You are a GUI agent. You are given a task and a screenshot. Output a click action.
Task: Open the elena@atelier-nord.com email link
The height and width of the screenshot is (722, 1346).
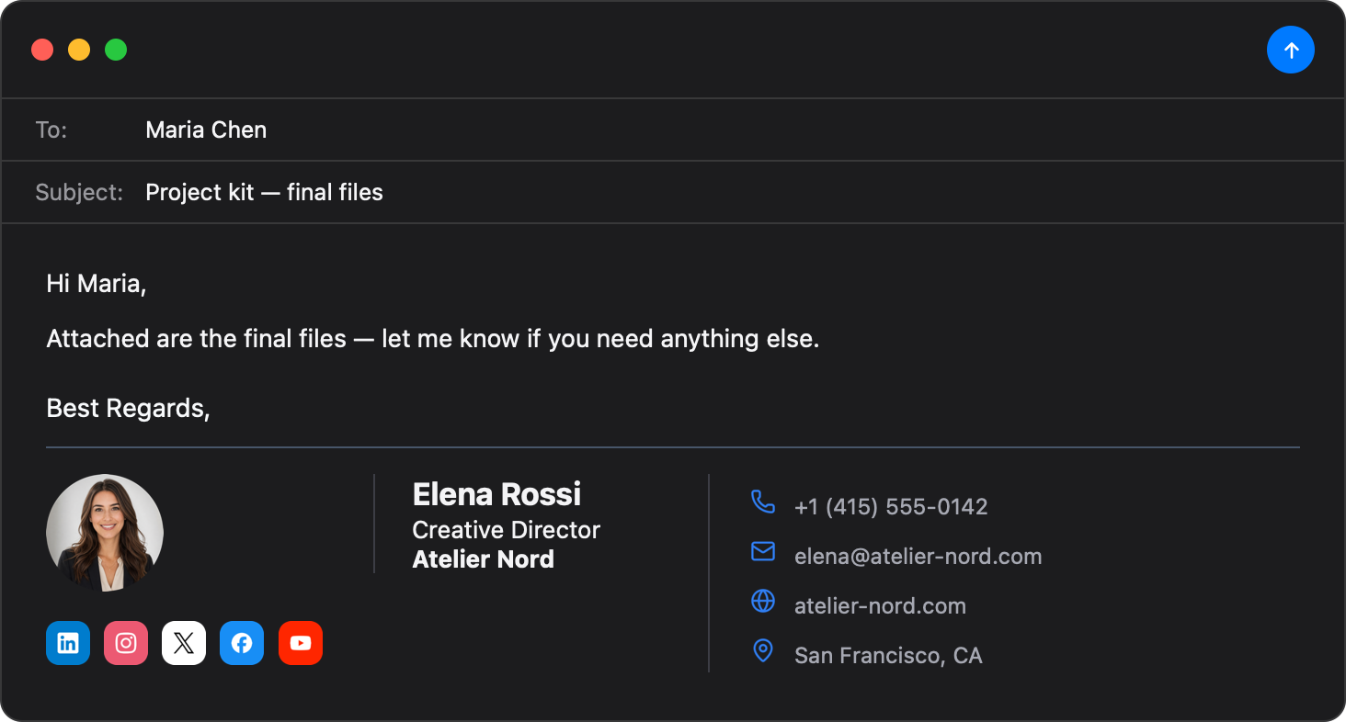(918, 556)
